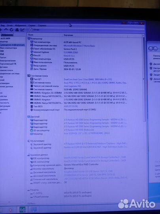Click the CPU icon of Тип ЦП row
The width and height of the screenshot is (160, 214).
(x=32, y=79)
